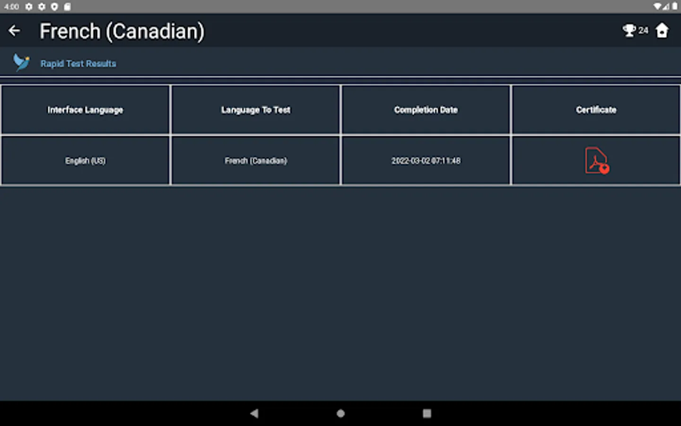The width and height of the screenshot is (681, 426).
Task: Tap the Android home circle button
Action: [x=340, y=413]
